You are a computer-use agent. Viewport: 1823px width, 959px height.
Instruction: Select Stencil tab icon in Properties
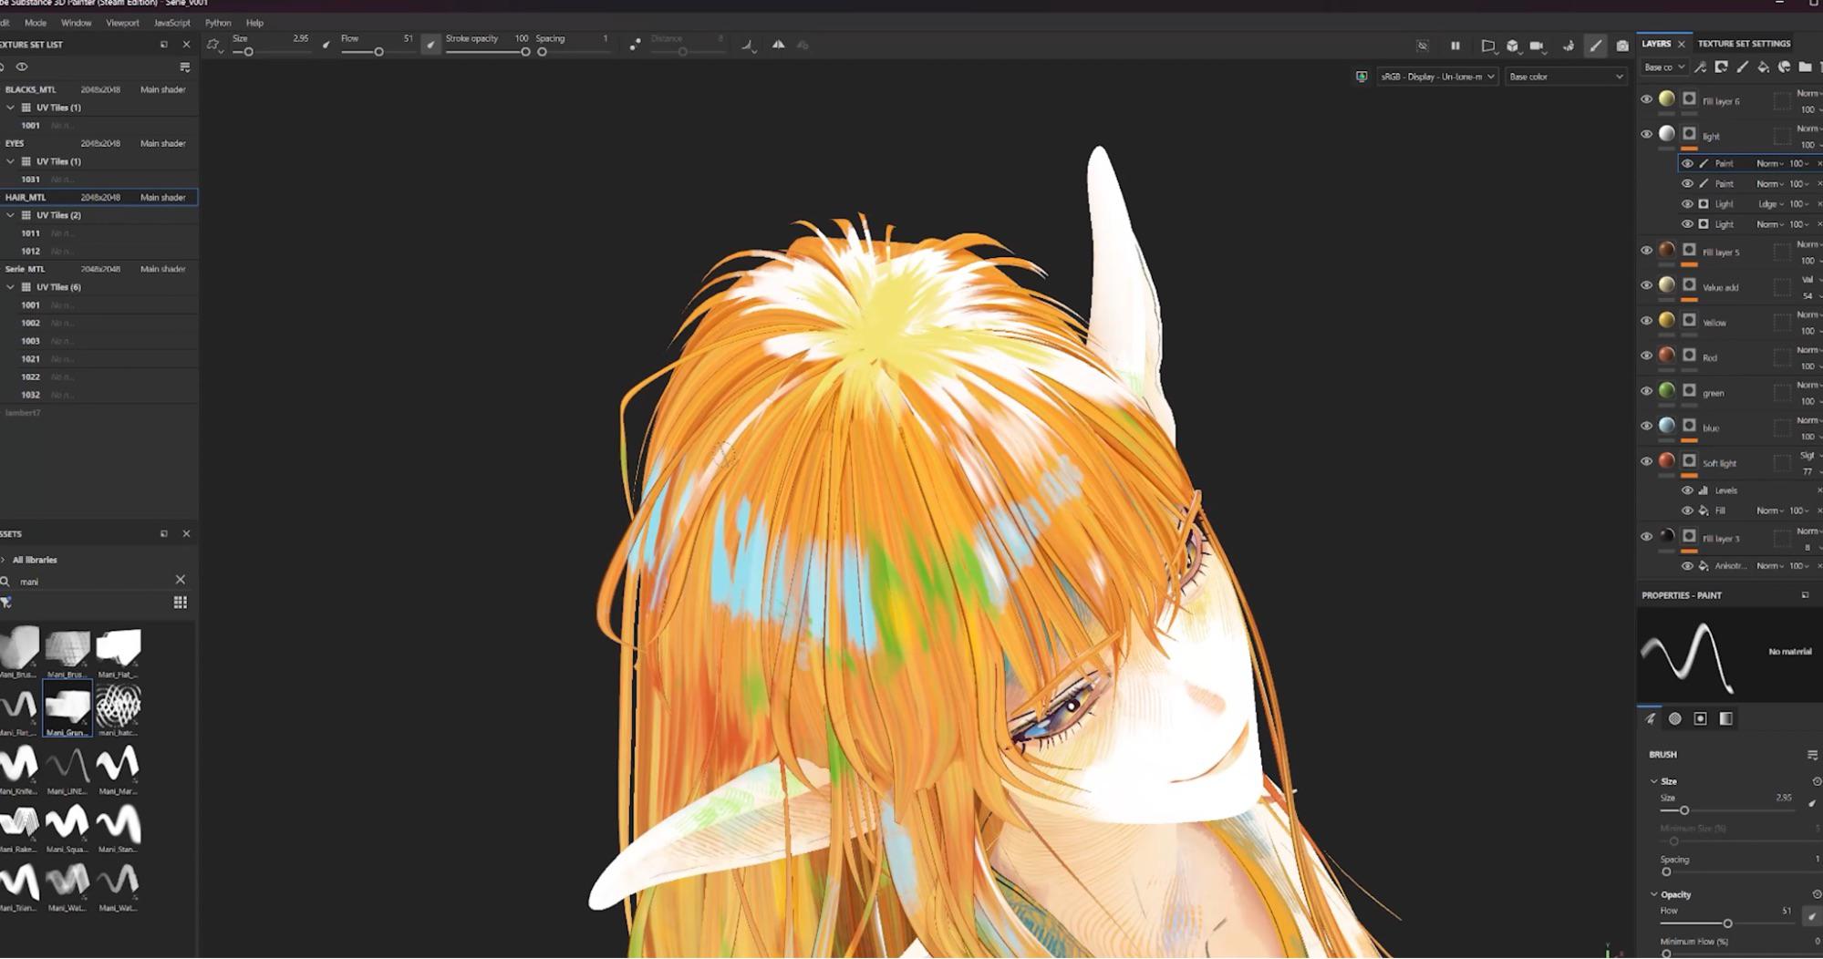point(1701,719)
